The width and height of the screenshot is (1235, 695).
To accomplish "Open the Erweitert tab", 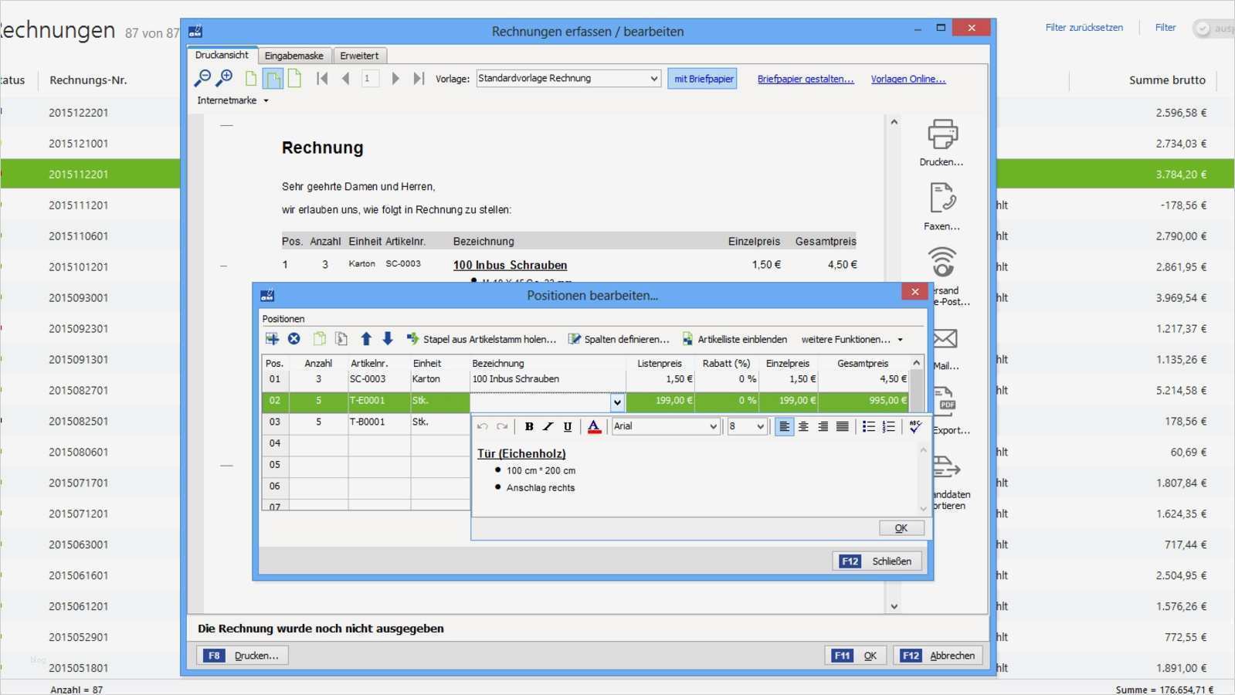I will tap(359, 56).
